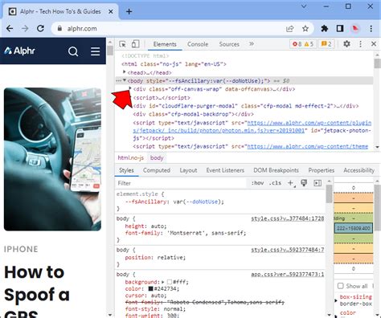381x318 pixels.
Task: Open the Computed pane tab
Action: coord(157,170)
